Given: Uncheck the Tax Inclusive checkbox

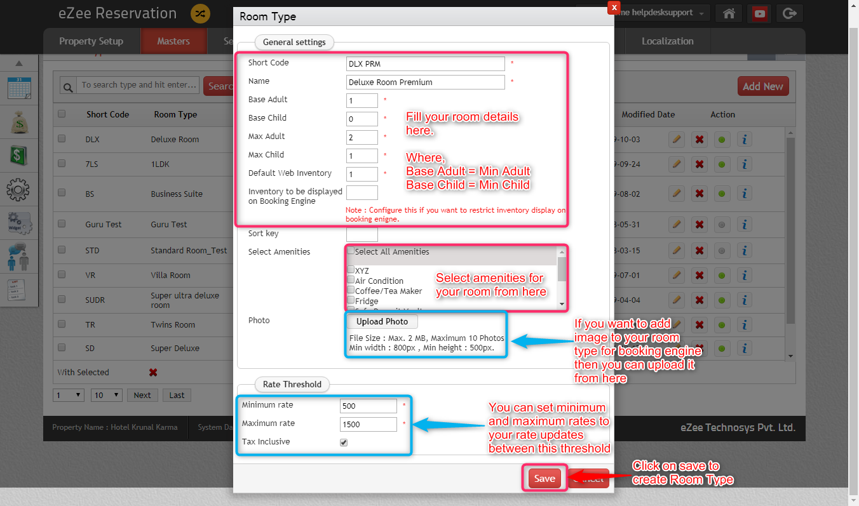Looking at the screenshot, I should tap(344, 443).
